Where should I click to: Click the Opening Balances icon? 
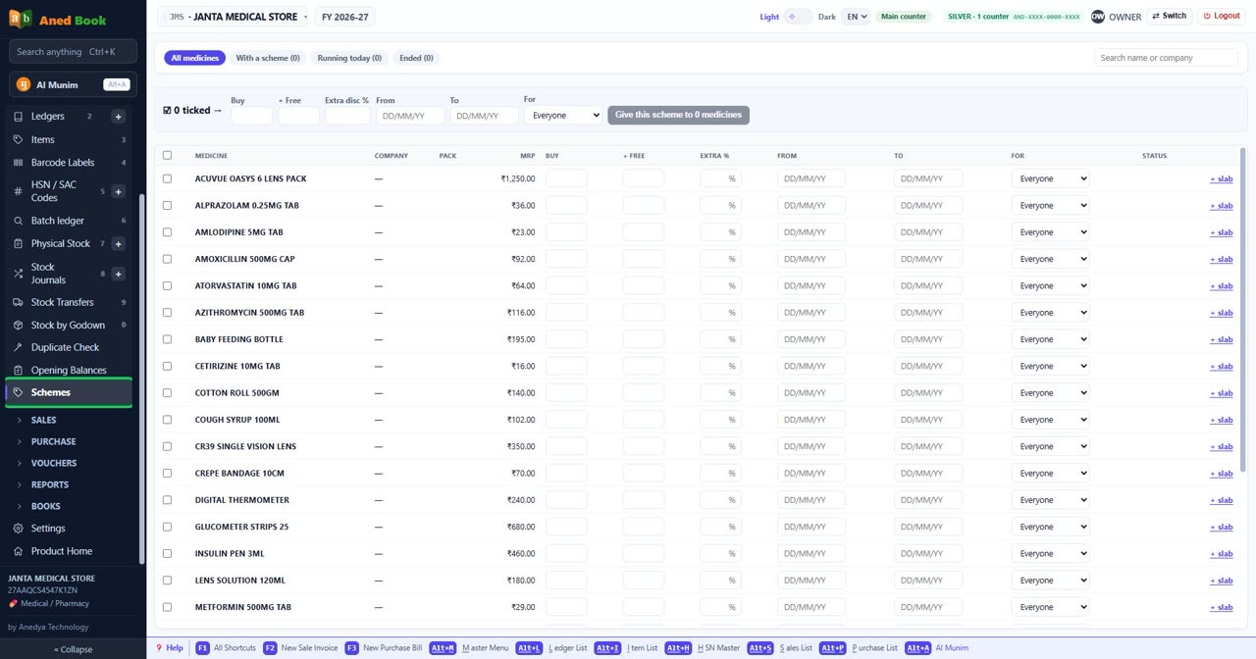18,370
